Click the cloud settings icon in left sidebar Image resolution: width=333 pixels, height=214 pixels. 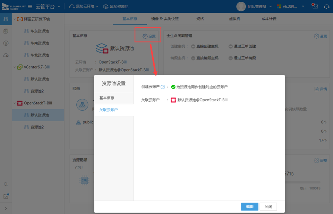(6, 55)
